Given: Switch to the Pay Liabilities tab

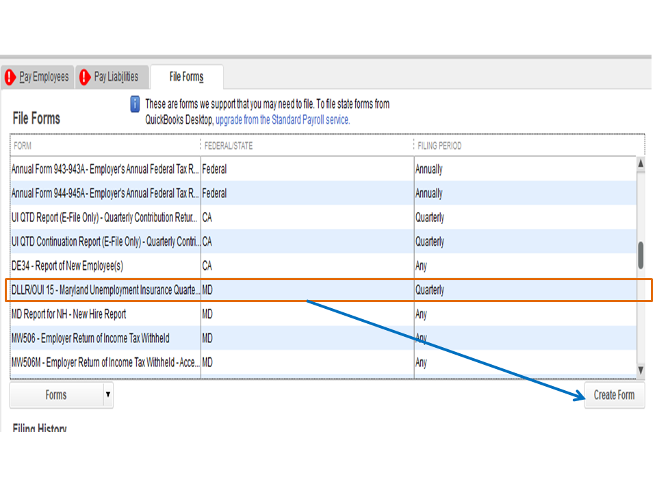Looking at the screenshot, I should [x=116, y=77].
